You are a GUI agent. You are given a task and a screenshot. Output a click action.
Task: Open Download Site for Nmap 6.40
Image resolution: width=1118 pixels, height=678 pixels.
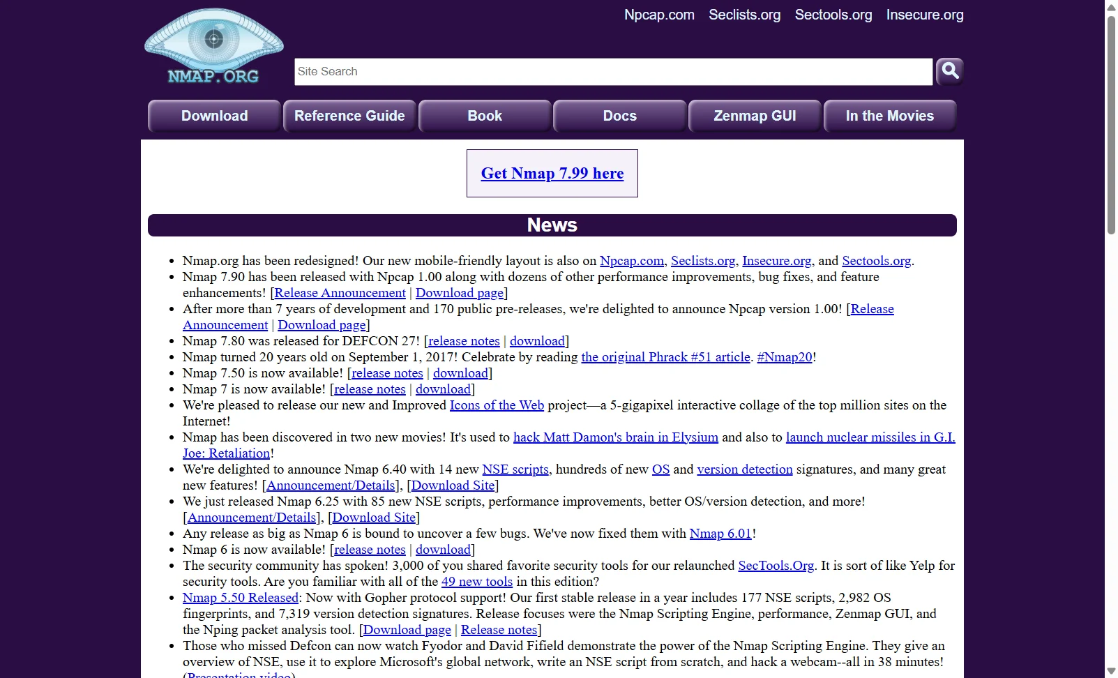click(x=453, y=485)
